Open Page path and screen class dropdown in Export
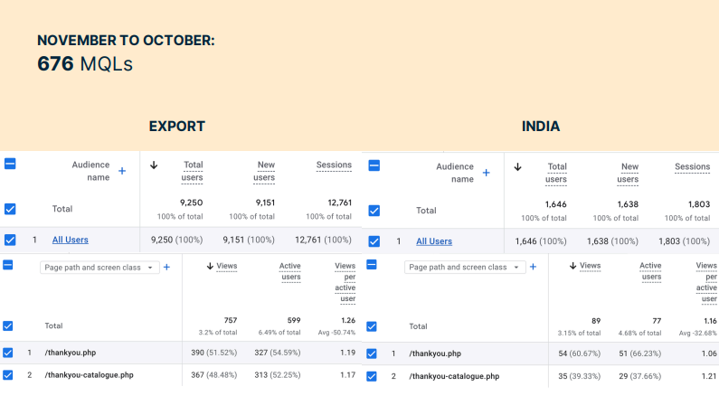The height and width of the screenshot is (396, 719). coord(99,268)
